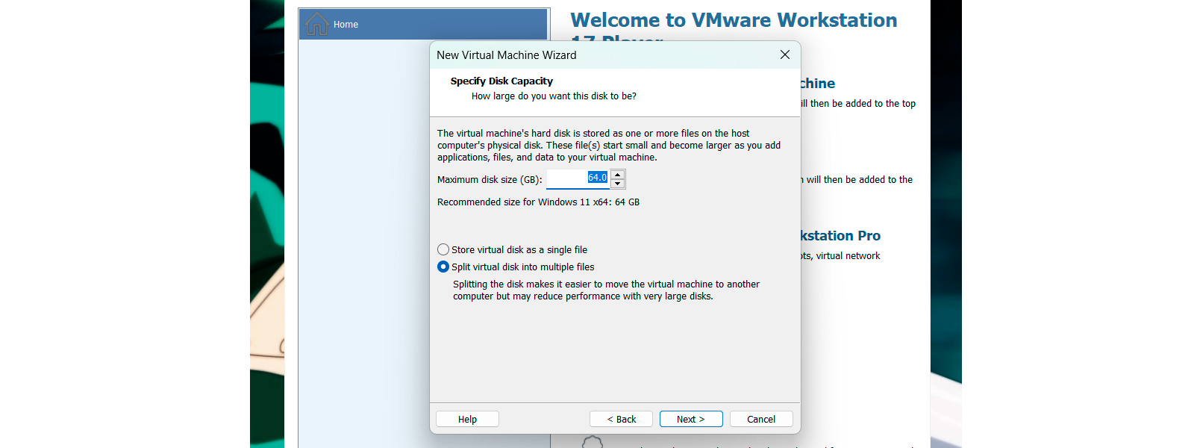The image size is (1194, 448).
Task: Click the < Back button
Action: (x=621, y=419)
